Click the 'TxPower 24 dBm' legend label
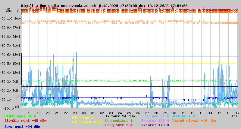 (120, 116)
